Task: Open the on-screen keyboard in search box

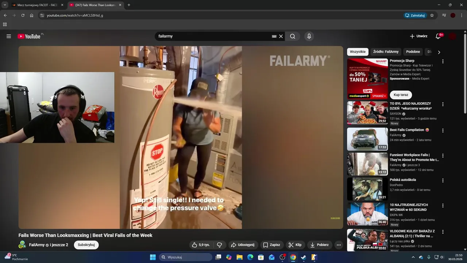Action: (274, 36)
